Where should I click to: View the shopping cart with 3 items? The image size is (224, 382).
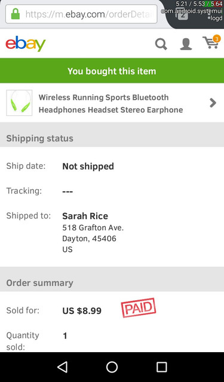211,42
